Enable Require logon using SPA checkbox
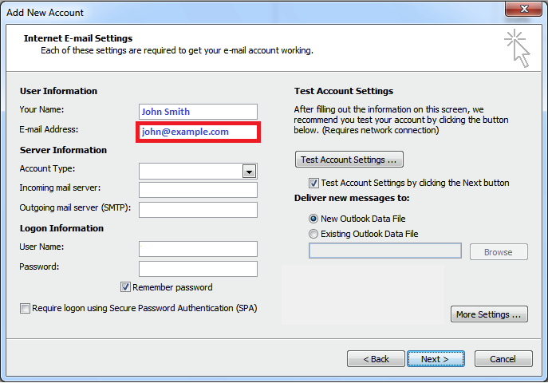The image size is (548, 383). [x=25, y=308]
